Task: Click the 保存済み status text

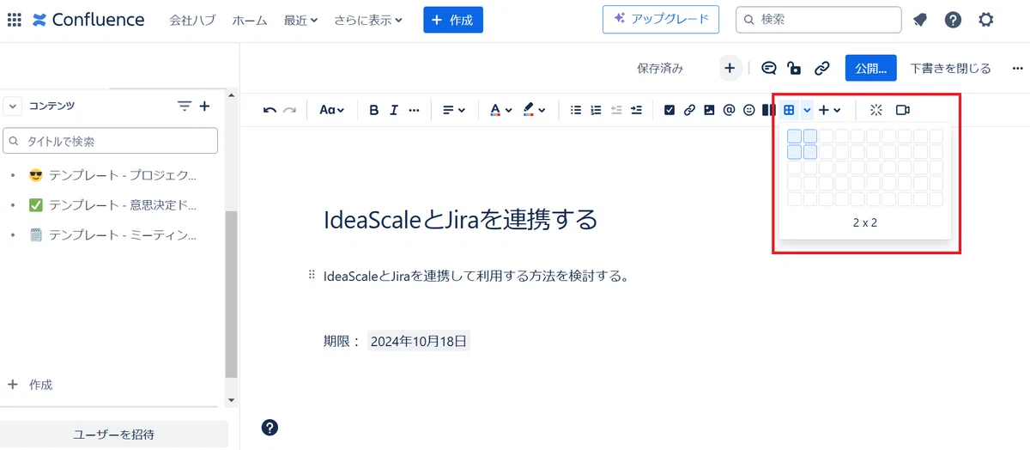Action: (660, 68)
